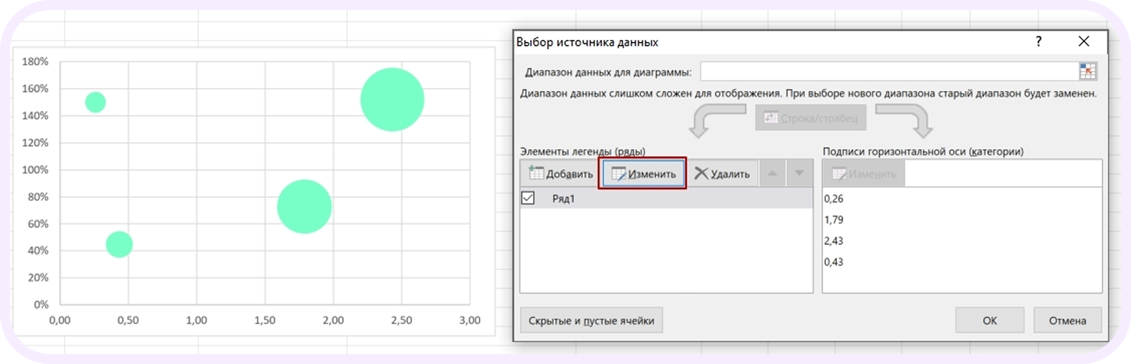Click the 3,00 horizontal axis label
This screenshot has width=1131, height=364.
(x=470, y=320)
